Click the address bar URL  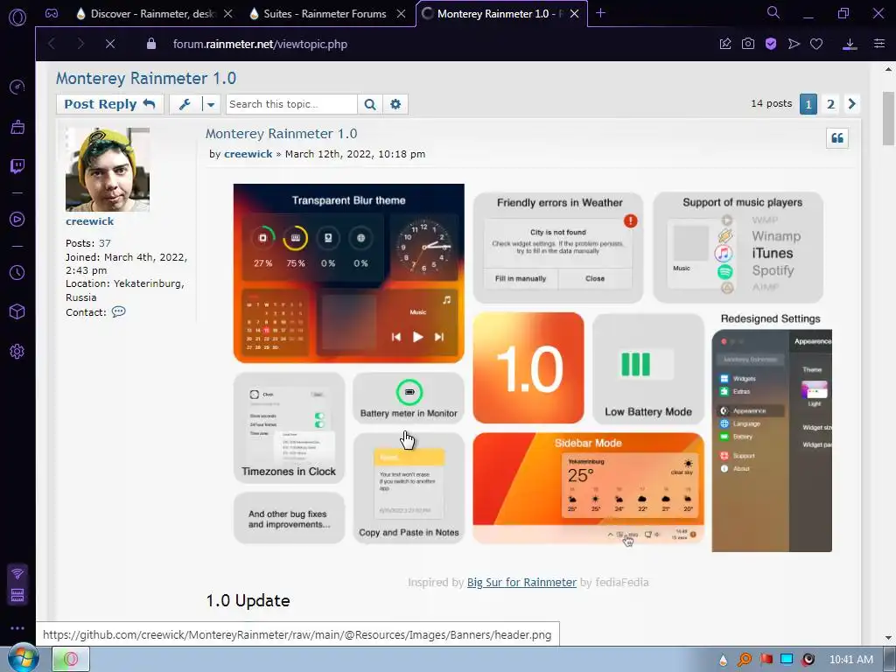[260, 44]
